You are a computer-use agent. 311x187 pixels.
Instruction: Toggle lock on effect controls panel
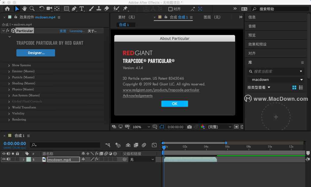point(15,17)
